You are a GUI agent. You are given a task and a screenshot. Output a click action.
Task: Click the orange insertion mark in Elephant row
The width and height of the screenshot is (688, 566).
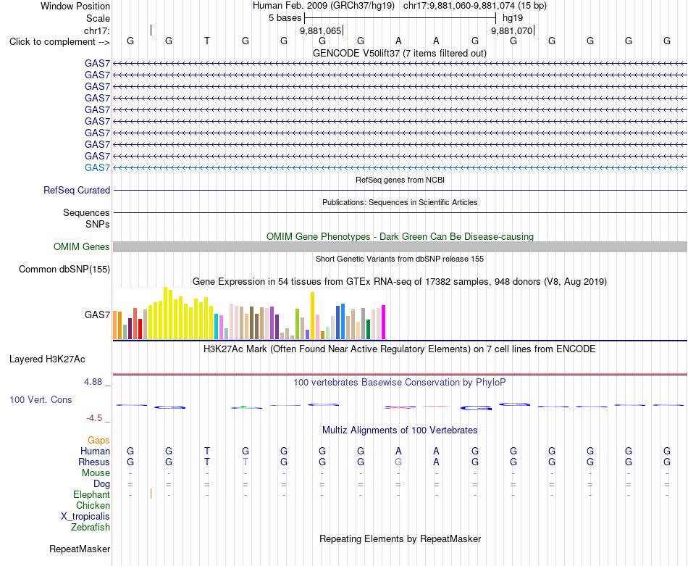click(151, 494)
